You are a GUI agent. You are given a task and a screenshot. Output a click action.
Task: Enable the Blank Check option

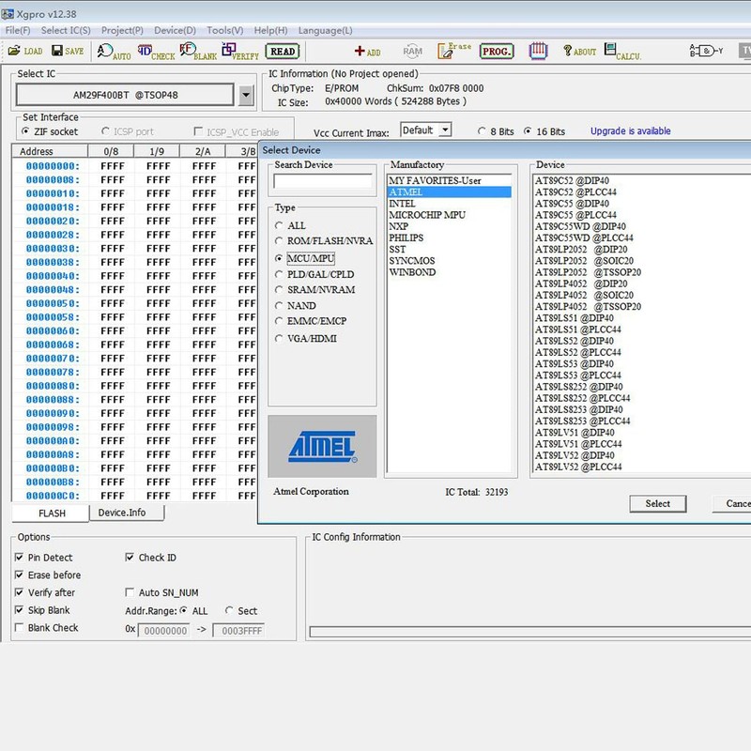tap(46, 627)
